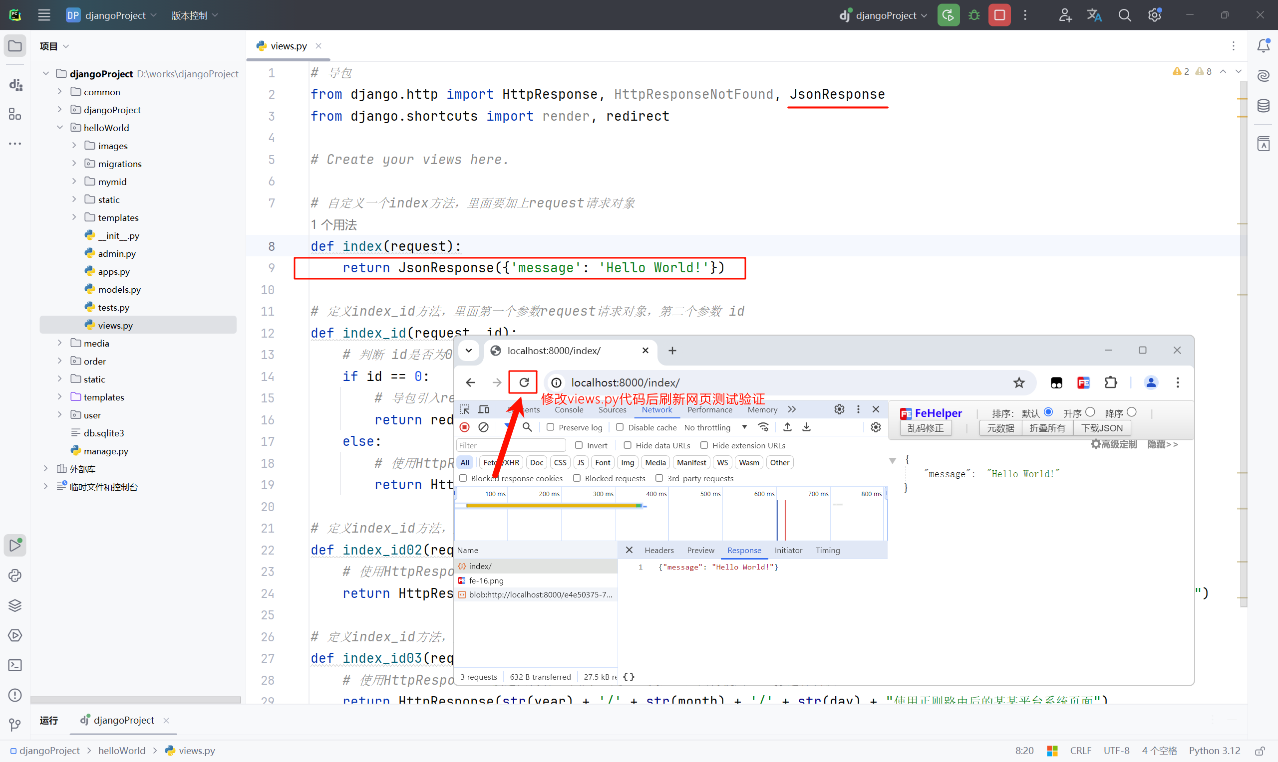Open the Headers tab of request
1278x762 pixels.
coord(659,550)
